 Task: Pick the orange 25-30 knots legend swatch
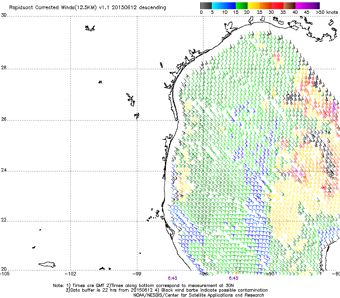(266, 6)
